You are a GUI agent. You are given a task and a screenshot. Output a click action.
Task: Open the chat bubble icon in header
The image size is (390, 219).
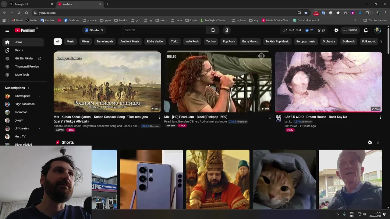(x=324, y=30)
